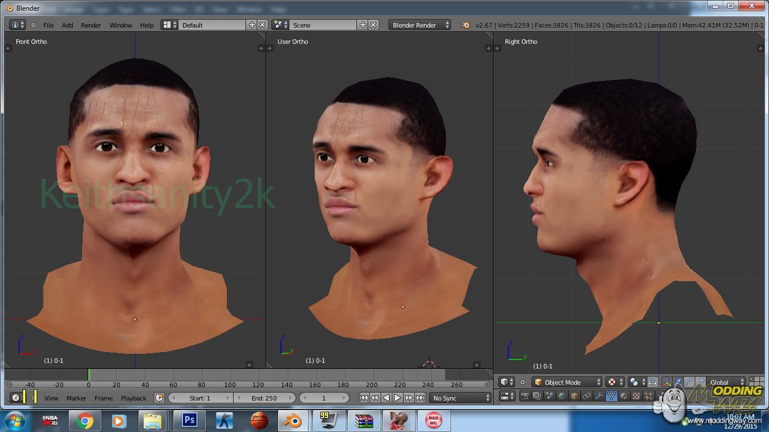Click the play animation button
The height and width of the screenshot is (432, 769).
[x=397, y=398]
